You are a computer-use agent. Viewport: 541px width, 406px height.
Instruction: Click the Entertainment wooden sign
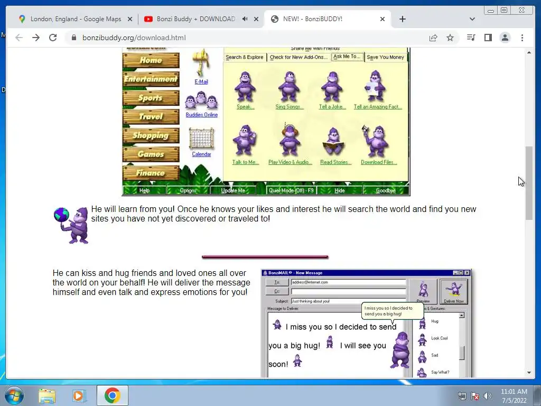tap(151, 79)
